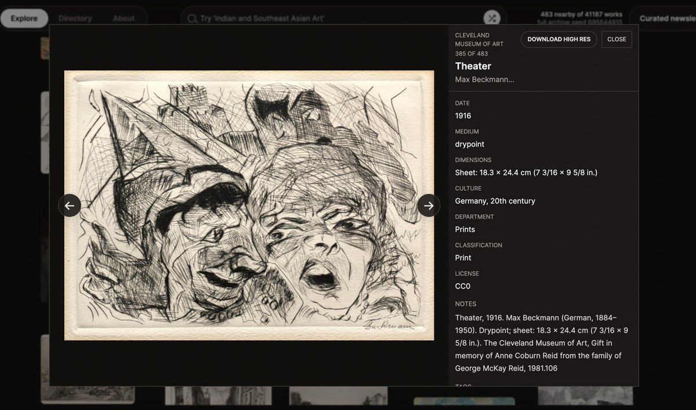Viewport: 696px width, 410px height.
Task: Open the About tab
Action: click(124, 19)
